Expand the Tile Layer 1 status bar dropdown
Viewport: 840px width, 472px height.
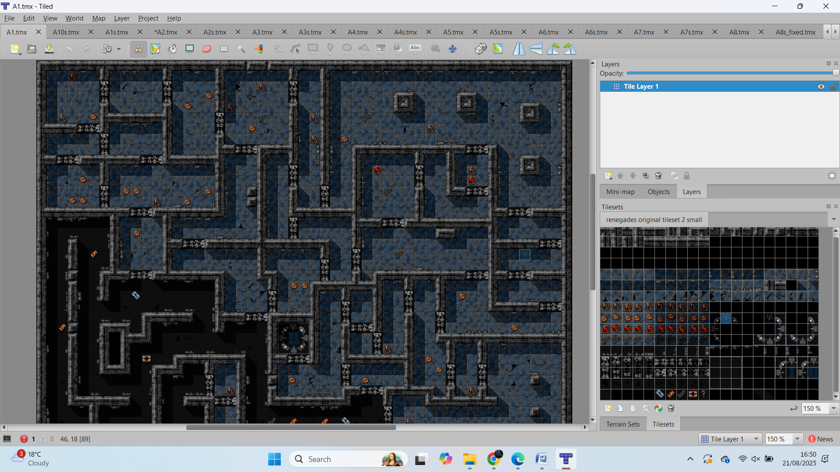[x=756, y=439]
